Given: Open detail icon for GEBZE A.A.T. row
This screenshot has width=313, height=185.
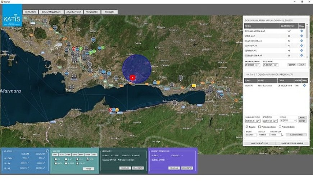Looking at the screenshot, I should pyautogui.click(x=301, y=36).
